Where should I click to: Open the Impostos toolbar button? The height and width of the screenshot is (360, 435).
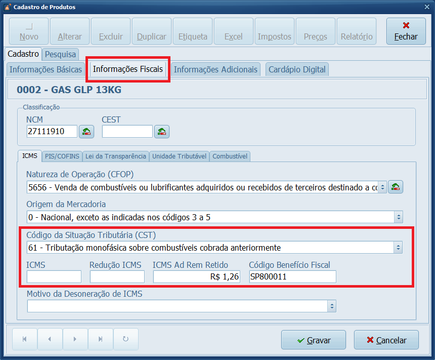coord(274,31)
